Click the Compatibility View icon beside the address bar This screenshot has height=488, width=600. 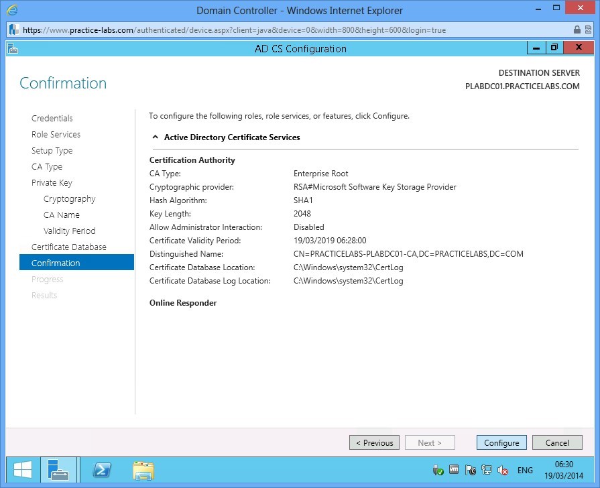[x=589, y=29]
